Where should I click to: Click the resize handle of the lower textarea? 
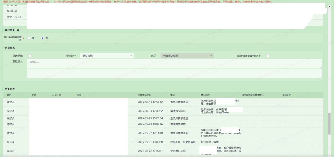[x=321, y=77]
